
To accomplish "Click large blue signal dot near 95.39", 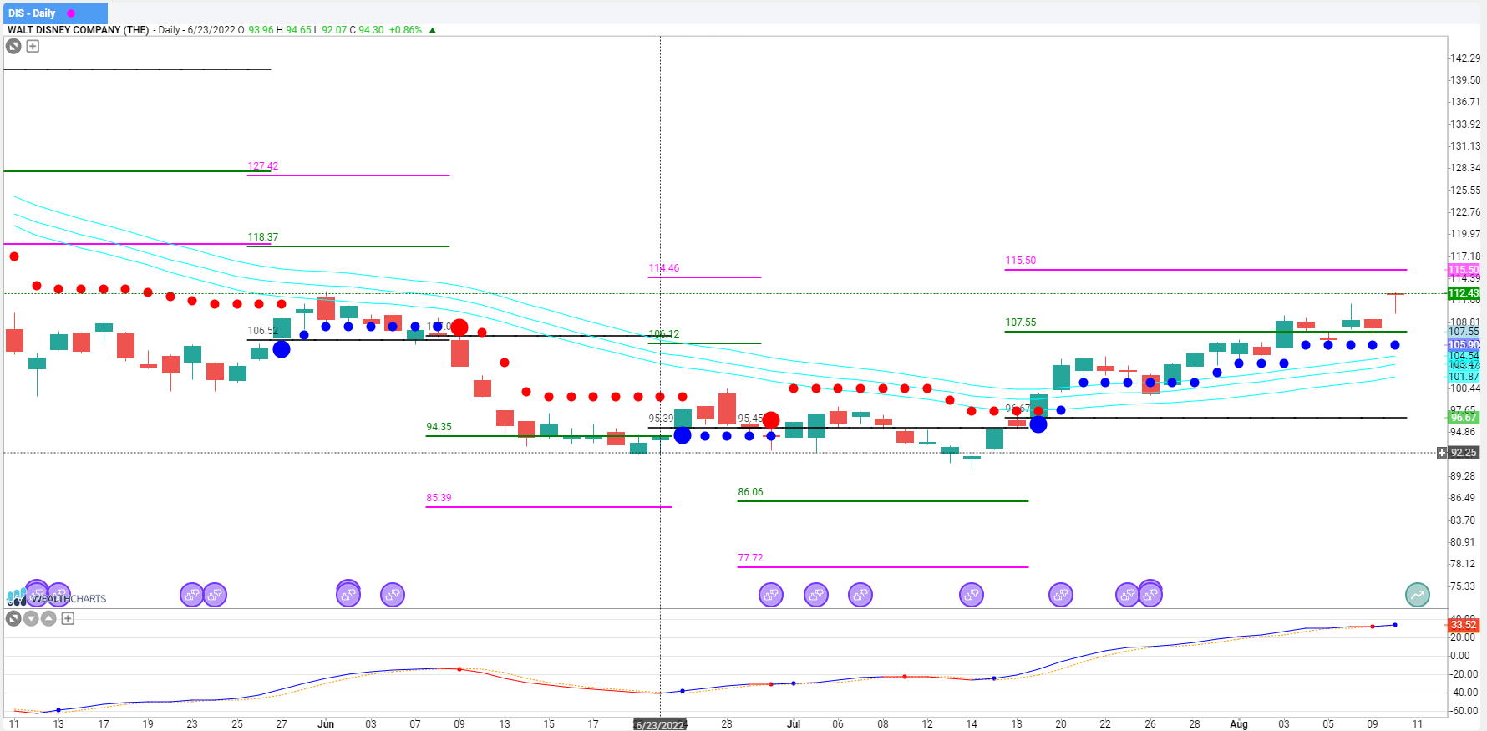I will pos(683,435).
